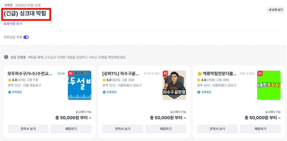
Task: Open 내 요청 보기
Action: click(276, 10)
